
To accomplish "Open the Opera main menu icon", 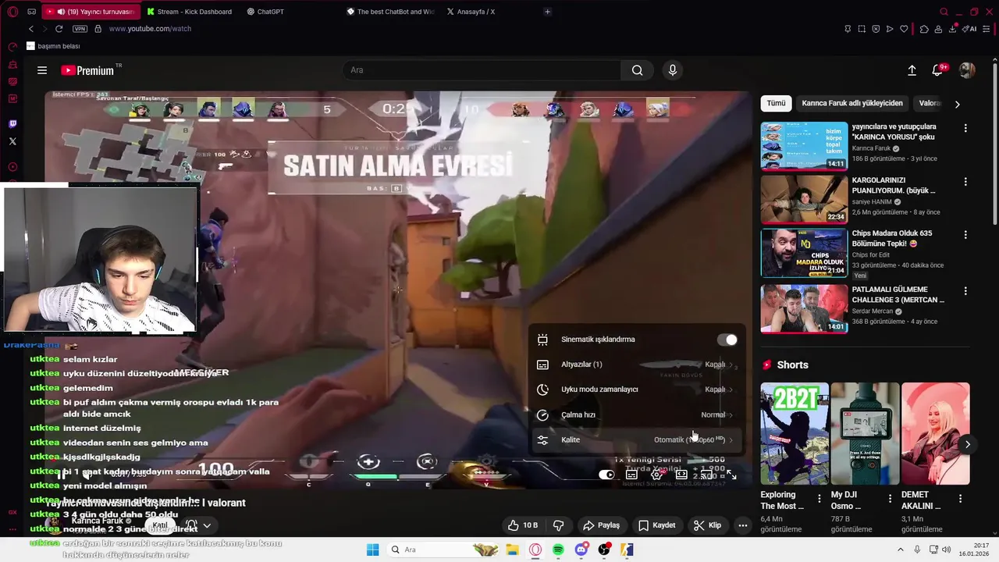I will (x=12, y=12).
